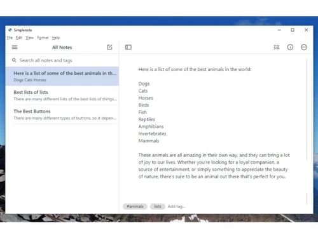Open the View menu

[x=30, y=37]
